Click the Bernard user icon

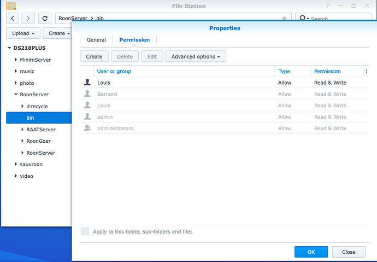tap(87, 94)
